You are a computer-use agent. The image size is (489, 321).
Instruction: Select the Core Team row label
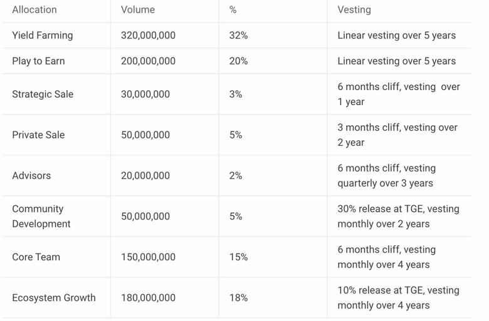coord(36,257)
